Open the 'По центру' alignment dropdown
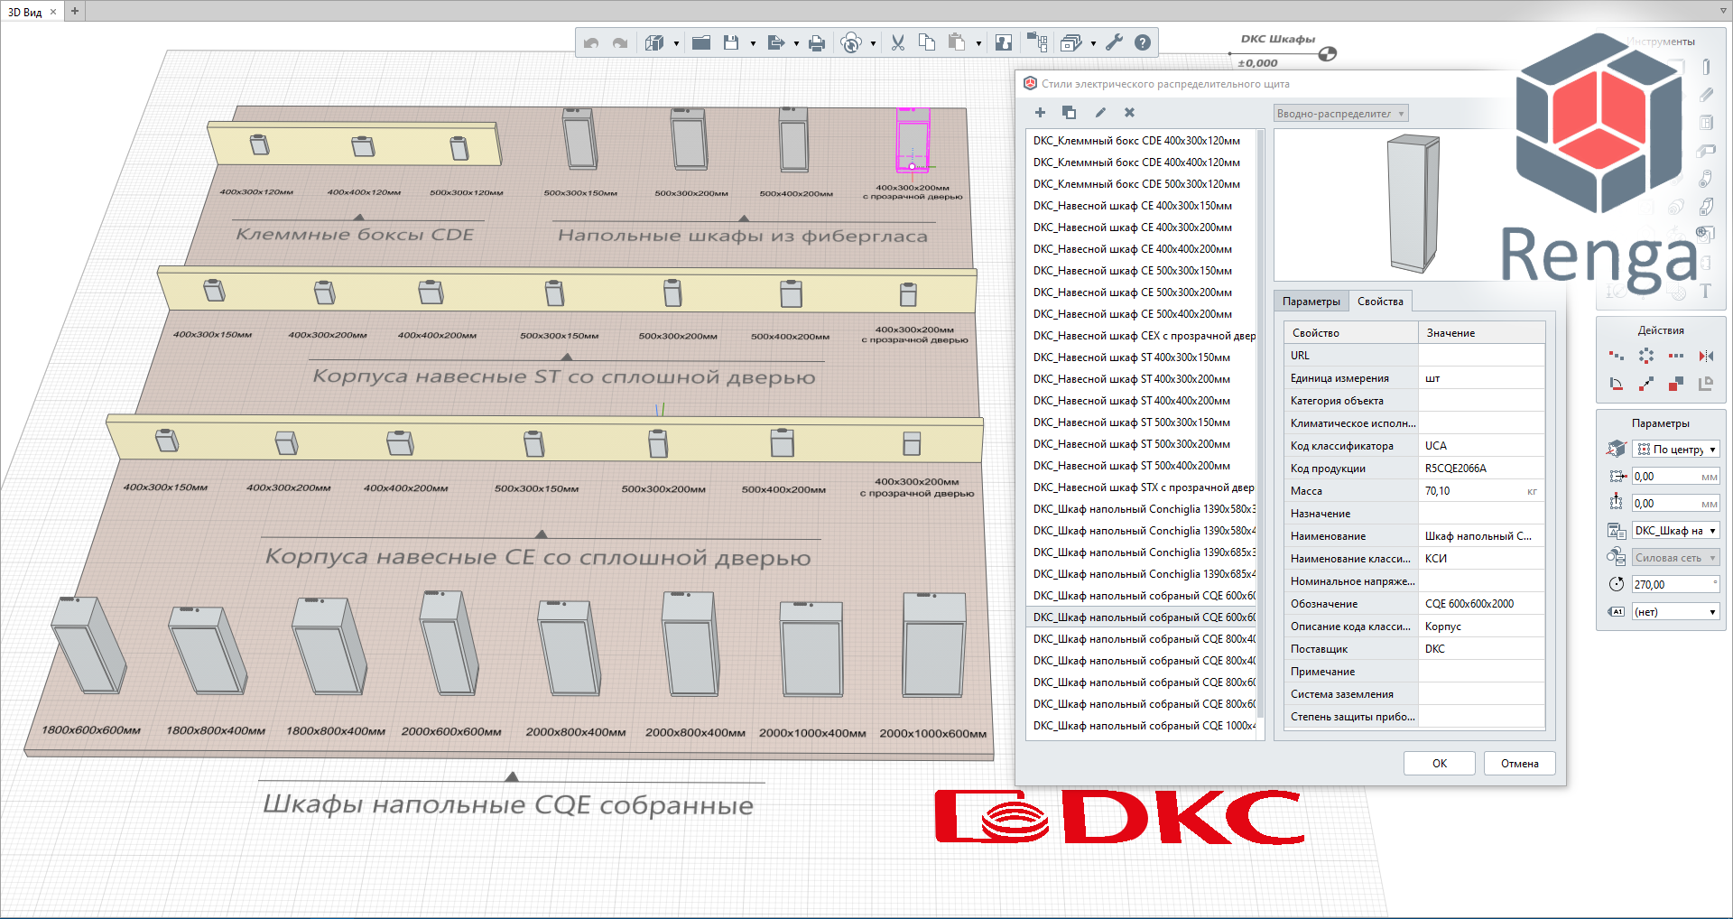1733x919 pixels. coord(1676,449)
